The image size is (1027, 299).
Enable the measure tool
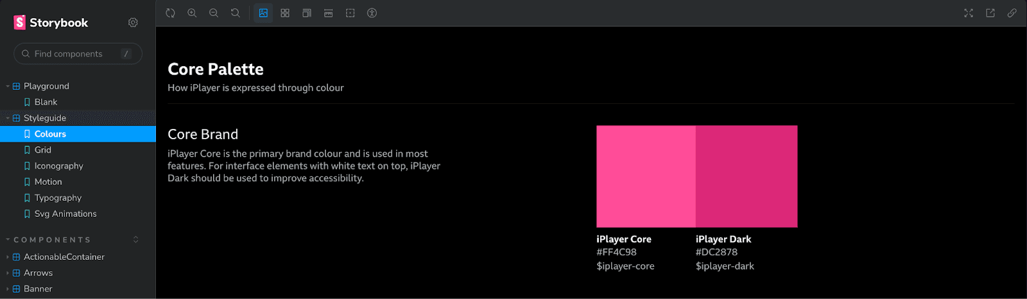[x=329, y=13]
